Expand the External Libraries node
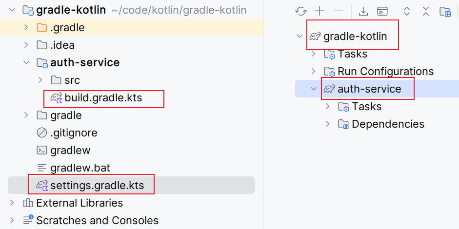 [13, 203]
